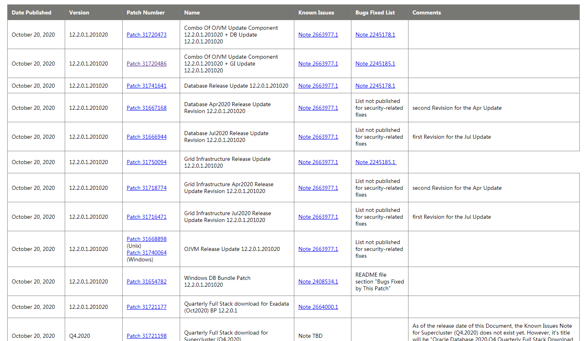This screenshot has width=585, height=341.
Task: Select comment 'first Revision' in Patch 31716471 row
Action: (x=452, y=217)
